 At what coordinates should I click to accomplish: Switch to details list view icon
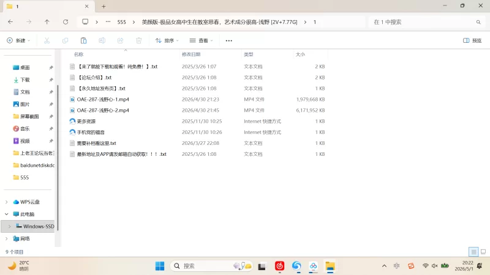click(x=473, y=252)
